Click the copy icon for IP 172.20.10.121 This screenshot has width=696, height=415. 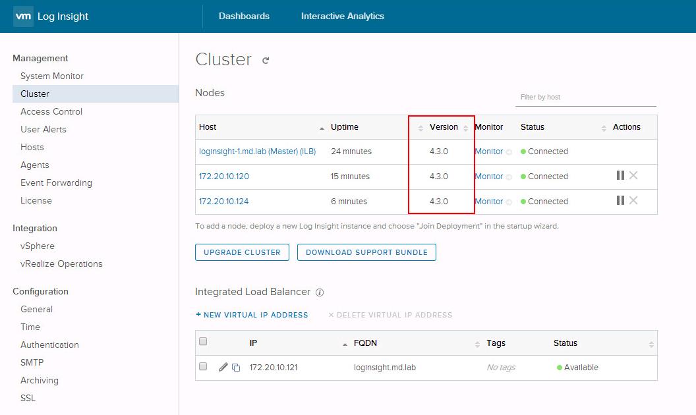click(236, 368)
